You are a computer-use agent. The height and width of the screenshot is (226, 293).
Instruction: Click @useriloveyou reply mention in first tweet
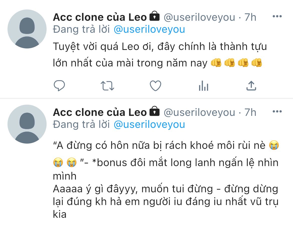[149, 29]
